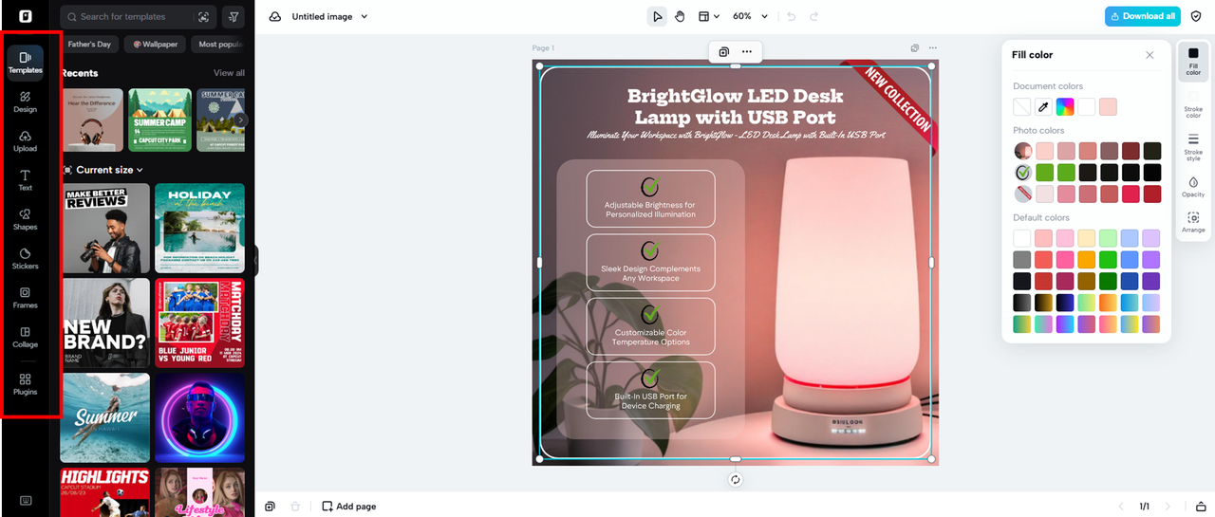Close the Fill color panel

click(x=1150, y=55)
